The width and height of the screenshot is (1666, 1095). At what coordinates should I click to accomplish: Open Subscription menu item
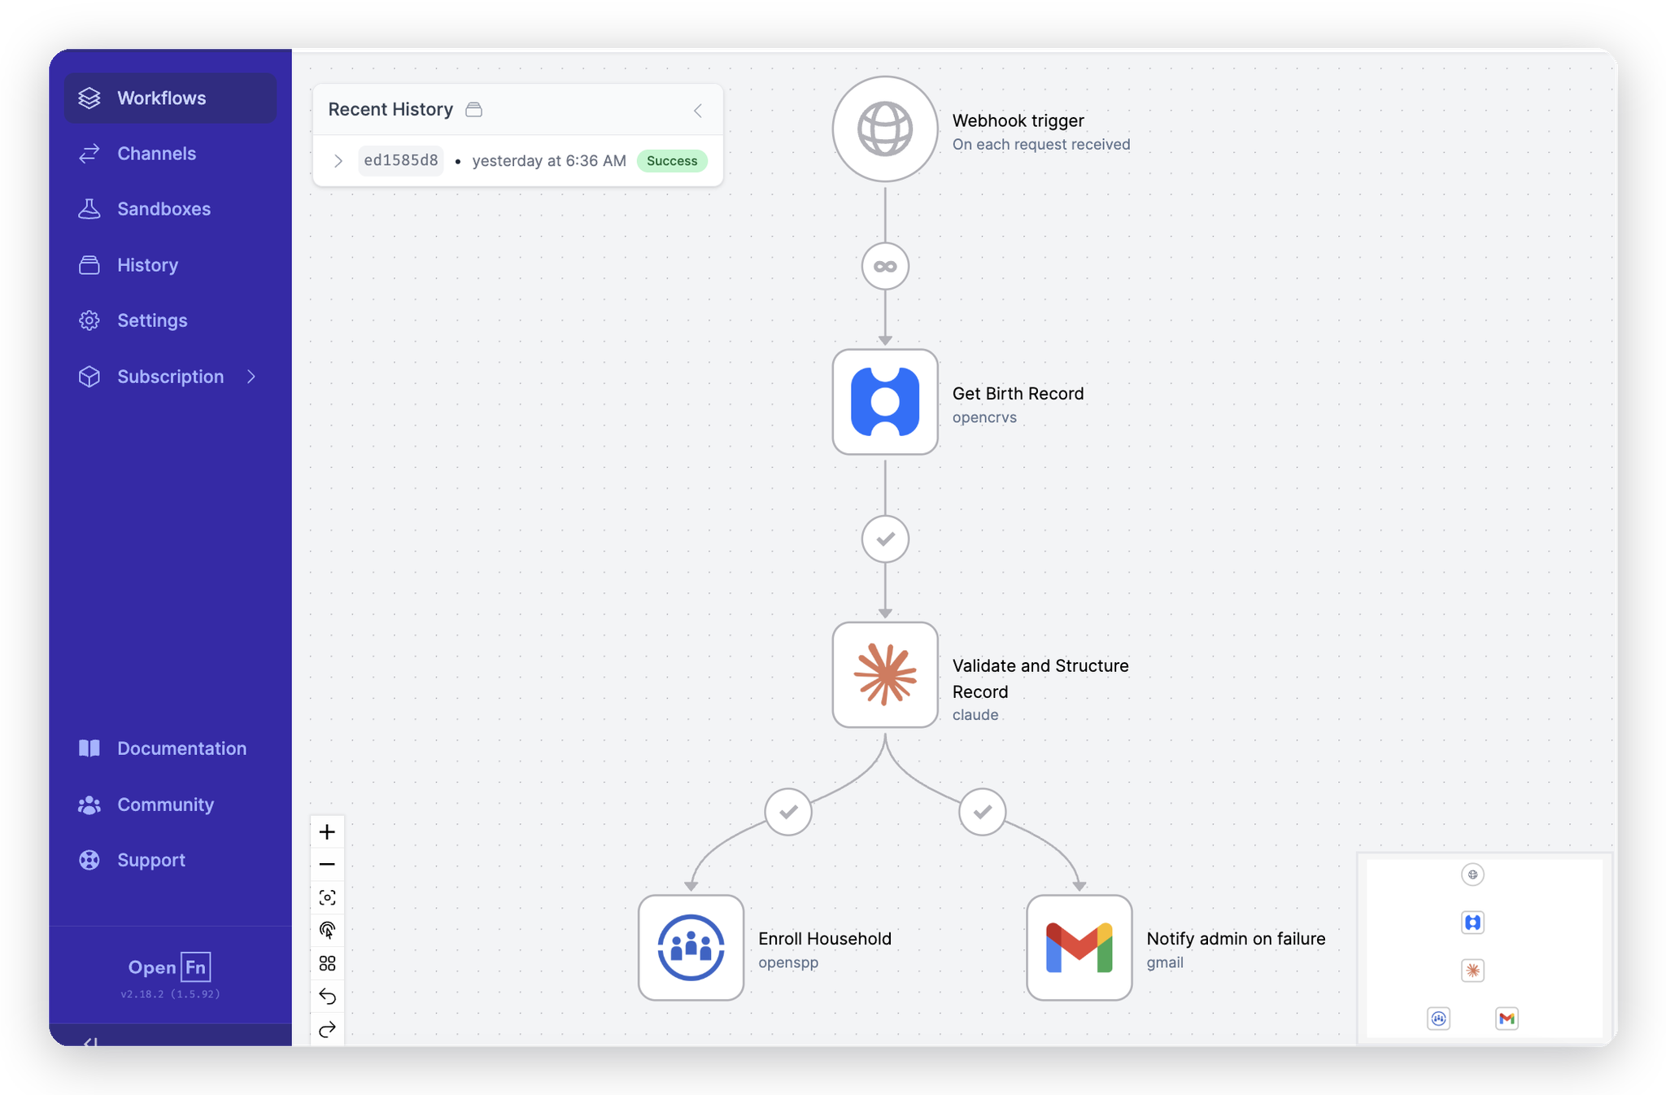click(x=170, y=377)
